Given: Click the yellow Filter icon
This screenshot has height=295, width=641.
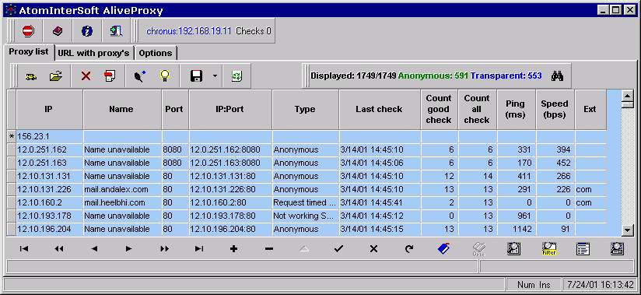Looking at the screenshot, I should click(x=549, y=249).
